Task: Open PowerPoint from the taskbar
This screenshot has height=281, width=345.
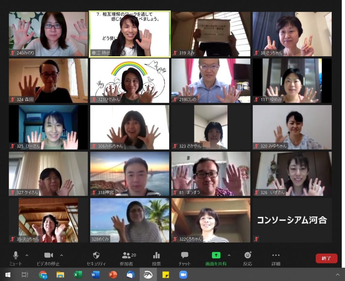Action: (113, 275)
